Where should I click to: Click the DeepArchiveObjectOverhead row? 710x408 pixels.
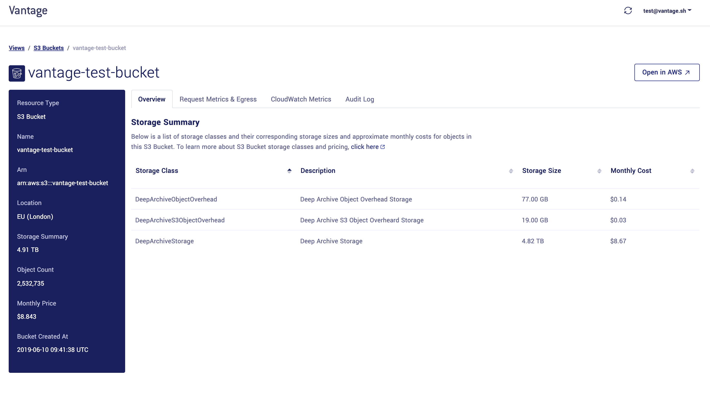pos(337,199)
